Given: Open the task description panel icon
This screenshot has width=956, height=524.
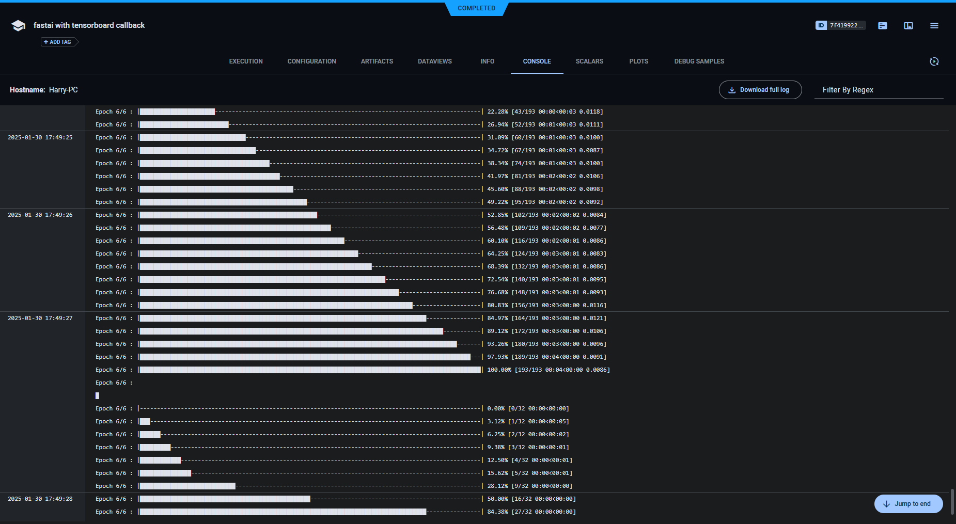Looking at the screenshot, I should (x=882, y=26).
